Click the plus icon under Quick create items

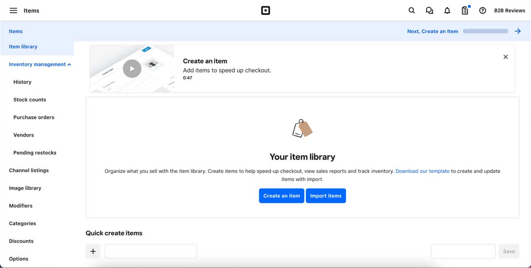pyautogui.click(x=93, y=251)
